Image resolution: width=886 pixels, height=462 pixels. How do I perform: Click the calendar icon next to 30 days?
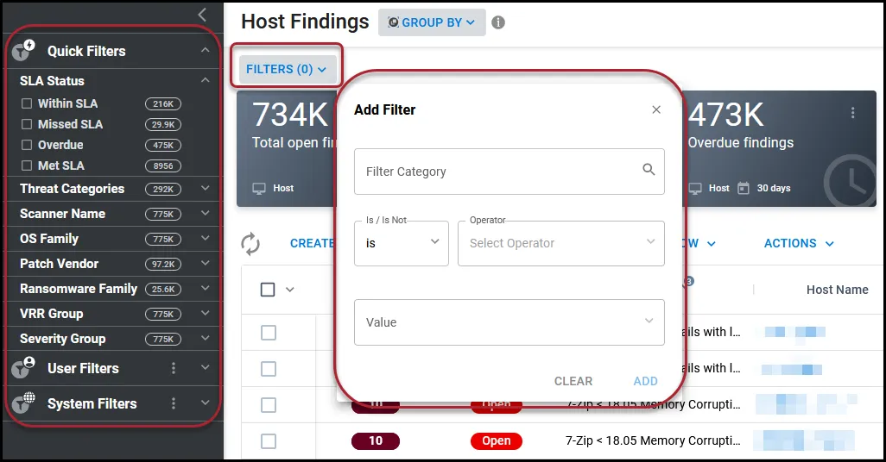[744, 188]
